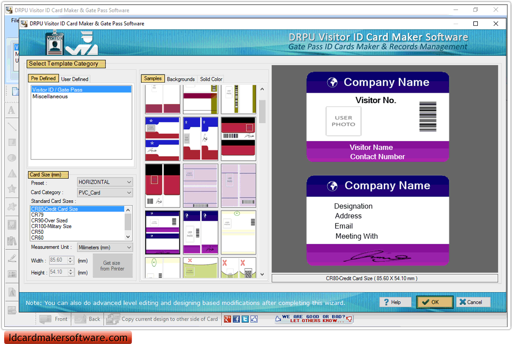Choose the pale yellow sample template
The height and width of the screenshot is (344, 512).
pos(238,232)
